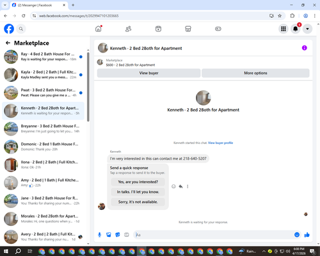This screenshot has height=256, width=320.
Task: Send a thumbs up like
Action: click(307, 235)
